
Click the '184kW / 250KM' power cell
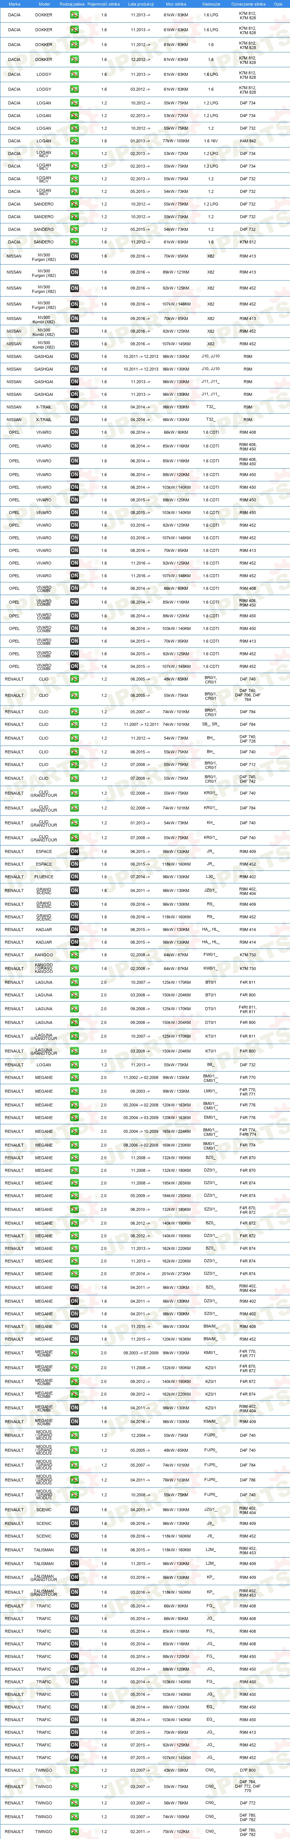[x=176, y=1196]
